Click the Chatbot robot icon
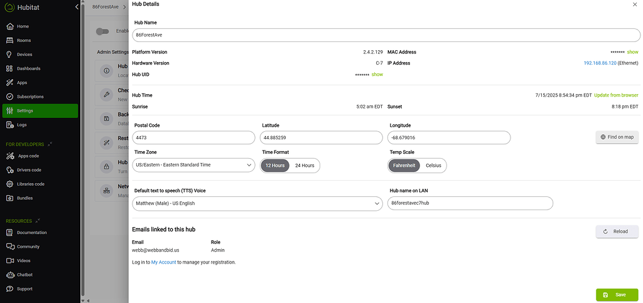The image size is (643, 303). pyautogui.click(x=9, y=275)
